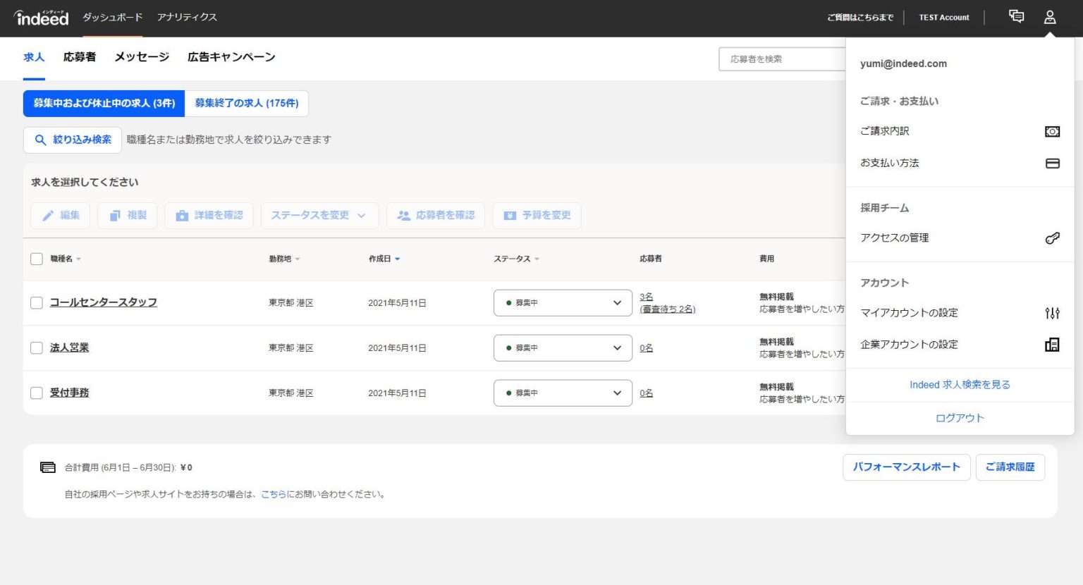Viewport: 1083px width, 585px height.
Task: Click the receipt icon next to ご請求内訳
Action: click(x=1051, y=131)
